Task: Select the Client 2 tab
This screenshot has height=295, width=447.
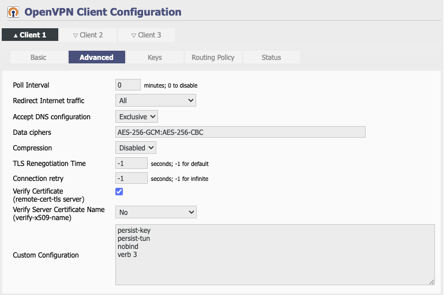Action: [x=88, y=35]
